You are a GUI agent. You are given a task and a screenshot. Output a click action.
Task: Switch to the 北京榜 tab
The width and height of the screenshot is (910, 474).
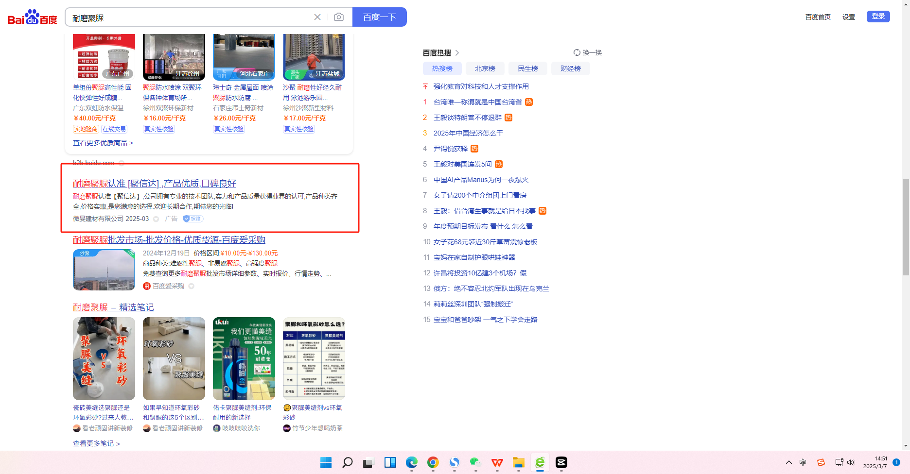tap(485, 68)
